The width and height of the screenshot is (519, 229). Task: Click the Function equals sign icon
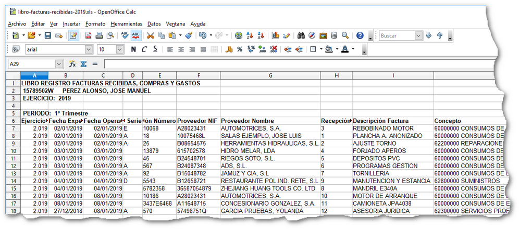(95, 63)
